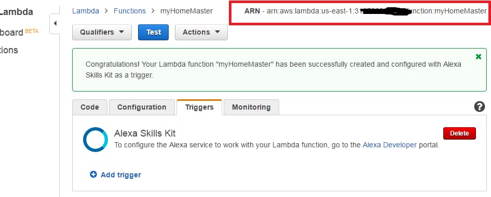Screen dimensions: 491x197
Task: Select the Triggers tab
Action: pos(199,107)
